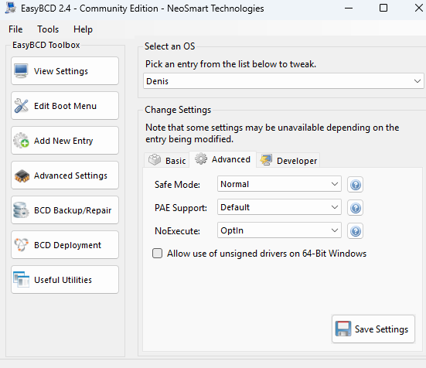426x368 pixels.
Task: Open BCD Deployment label
Action: tap(67, 245)
